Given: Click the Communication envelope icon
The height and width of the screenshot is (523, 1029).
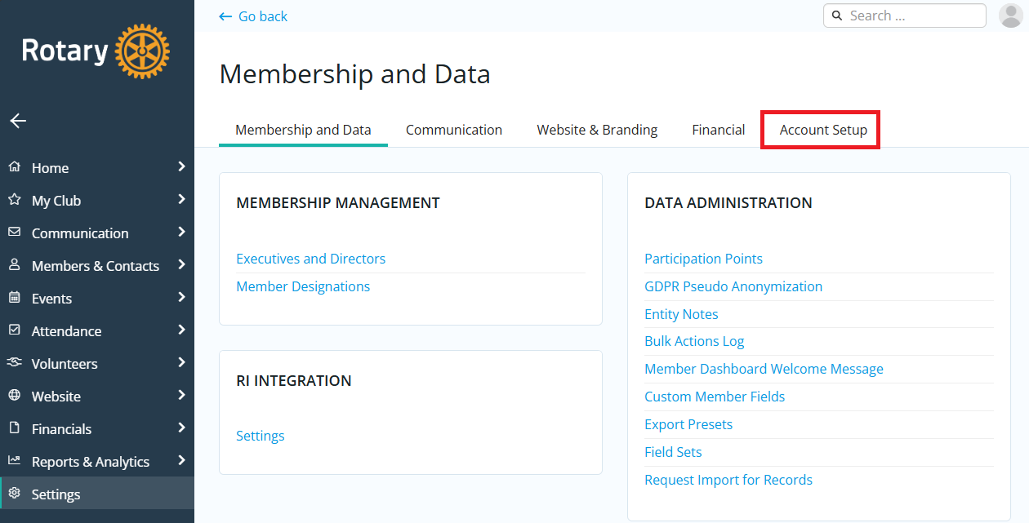Looking at the screenshot, I should (14, 233).
